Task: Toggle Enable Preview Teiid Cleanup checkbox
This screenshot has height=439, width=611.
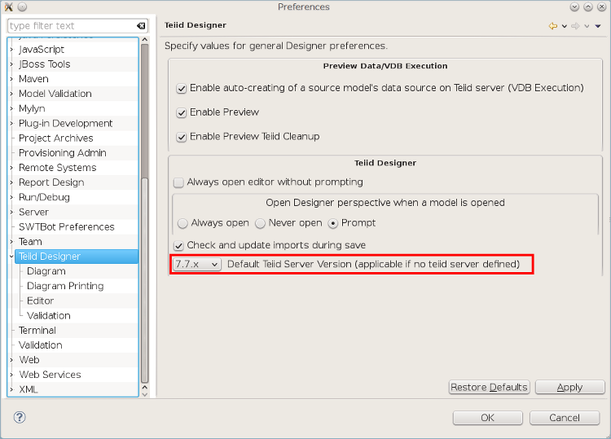Action: pos(181,137)
